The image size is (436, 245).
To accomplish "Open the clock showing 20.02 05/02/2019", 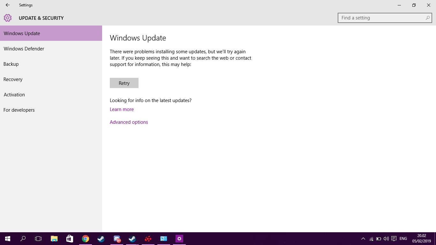I will pyautogui.click(x=421, y=239).
